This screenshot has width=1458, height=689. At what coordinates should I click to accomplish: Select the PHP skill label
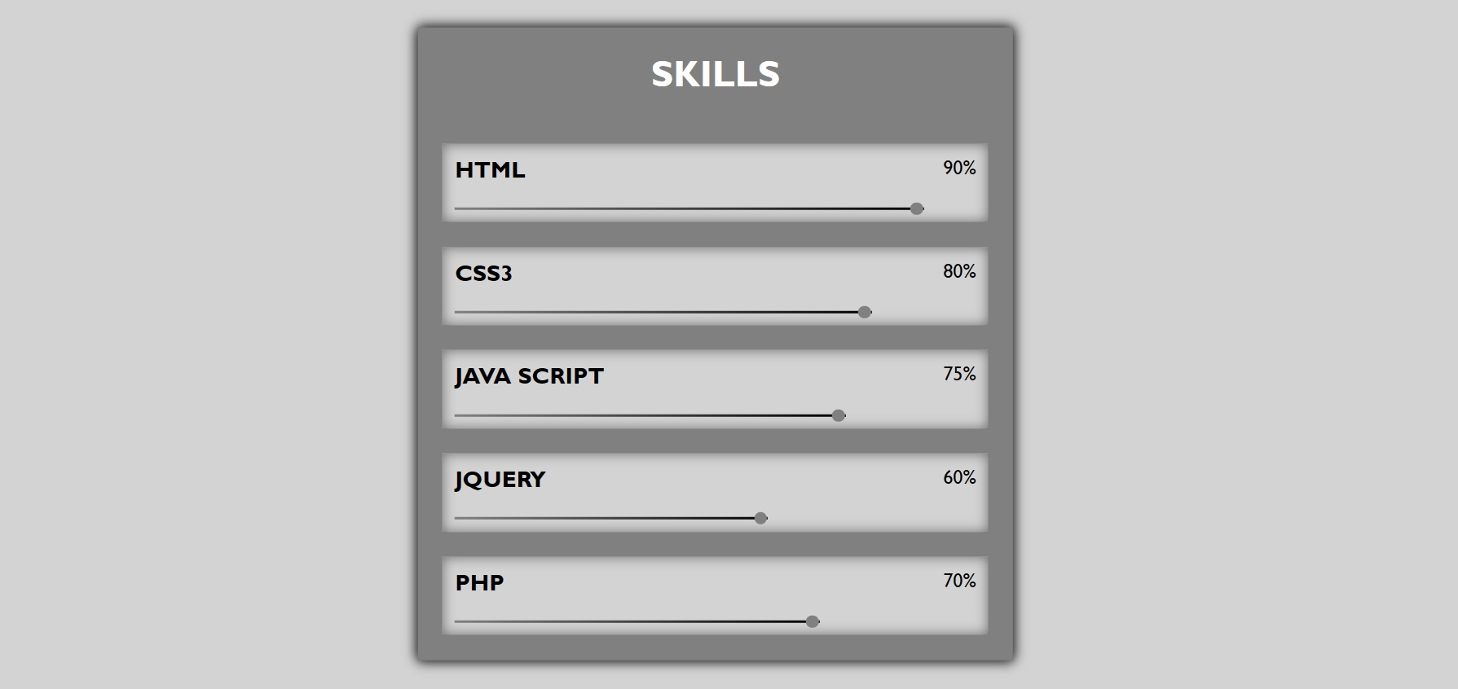(x=479, y=583)
